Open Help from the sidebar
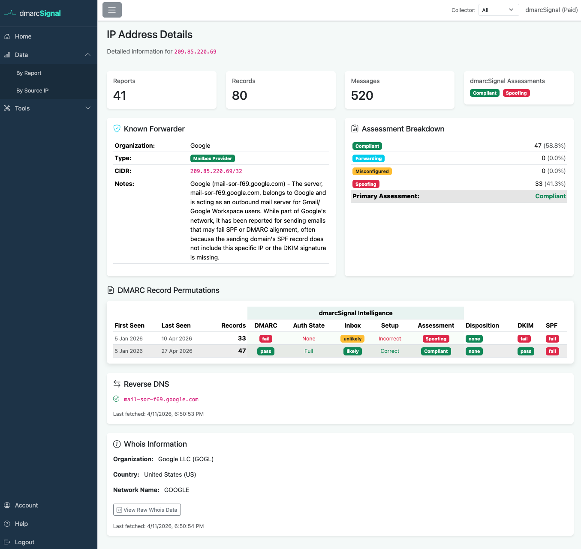 click(48, 524)
